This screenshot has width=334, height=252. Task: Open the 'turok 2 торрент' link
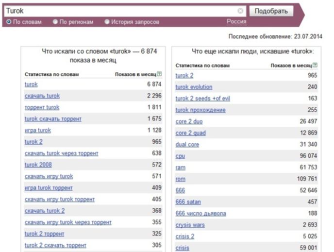(x=44, y=234)
